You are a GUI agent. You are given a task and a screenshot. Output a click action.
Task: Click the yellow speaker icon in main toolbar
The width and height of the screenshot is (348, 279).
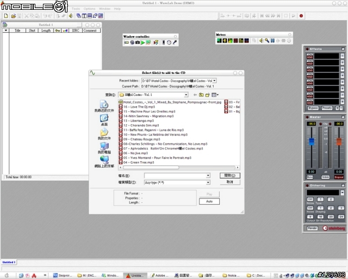pos(71,16)
